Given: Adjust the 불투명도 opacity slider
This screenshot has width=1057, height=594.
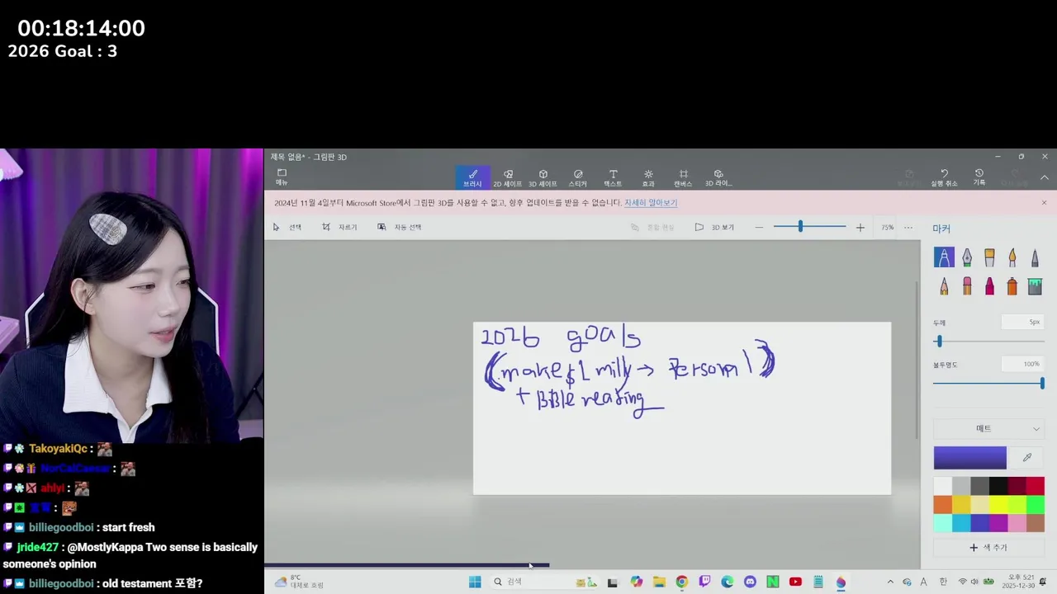Looking at the screenshot, I should (988, 383).
